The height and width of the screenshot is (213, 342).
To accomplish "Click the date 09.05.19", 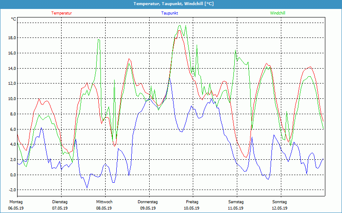I will point(147,208).
